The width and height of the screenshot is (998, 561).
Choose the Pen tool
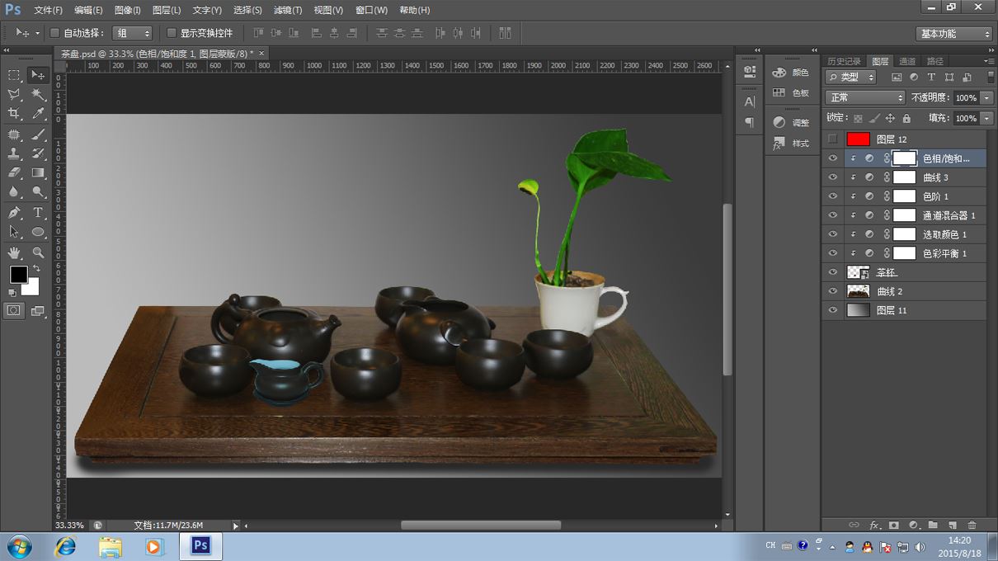tap(14, 213)
